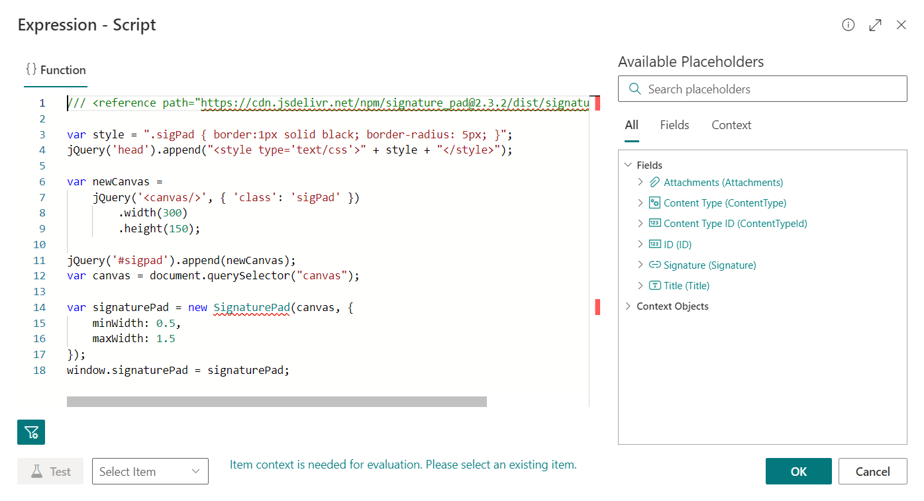This screenshot has width=924, height=501.
Task: Click the Title text field icon
Action: click(654, 286)
